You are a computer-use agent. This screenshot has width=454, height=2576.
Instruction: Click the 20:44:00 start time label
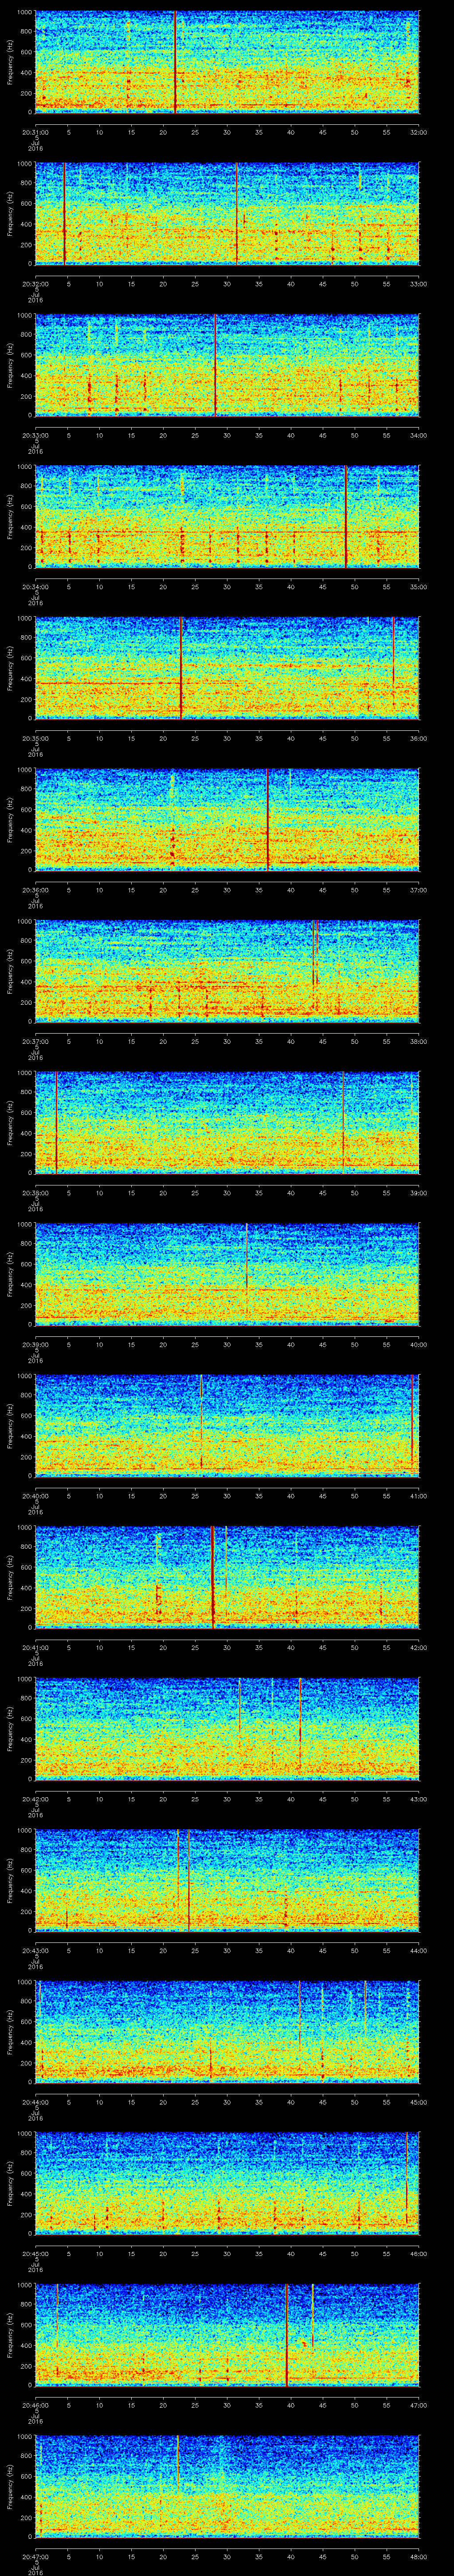[x=36, y=2101]
